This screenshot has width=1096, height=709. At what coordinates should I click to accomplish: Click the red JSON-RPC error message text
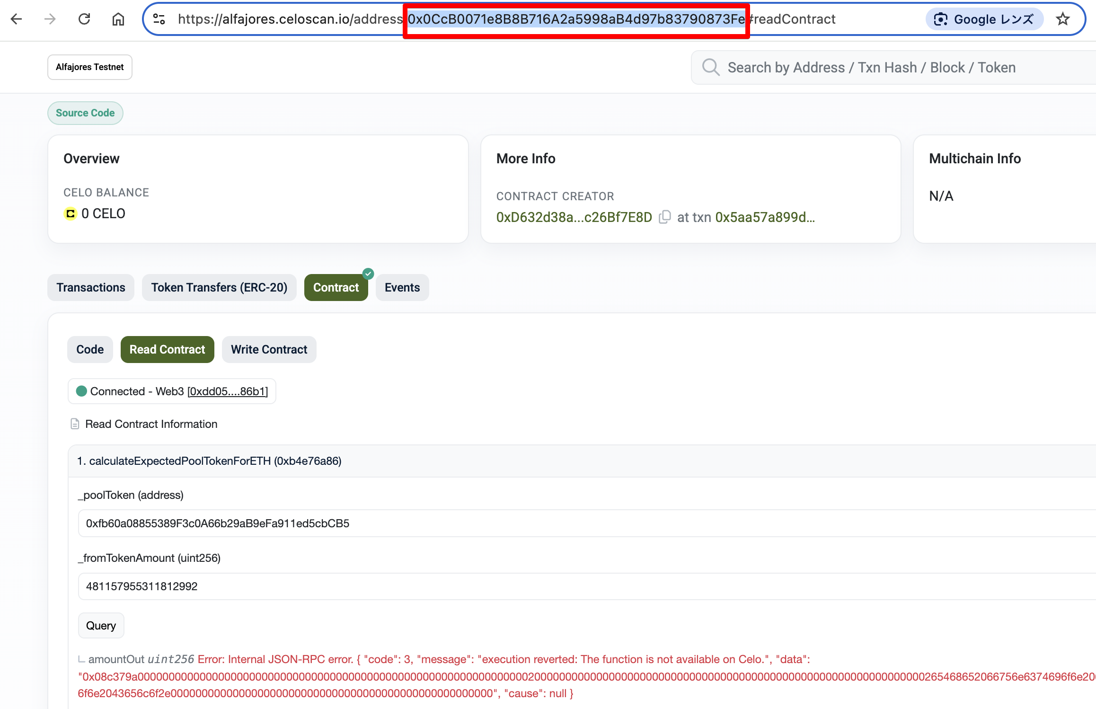point(587,676)
